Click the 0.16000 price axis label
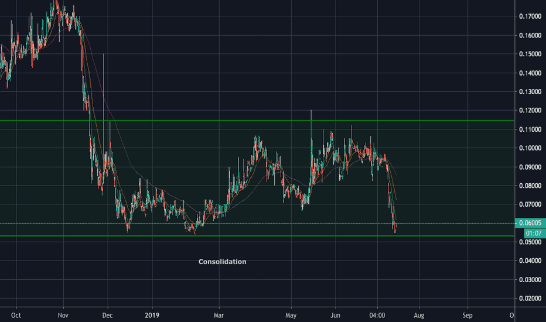This screenshot has height=322, width=546. 530,35
